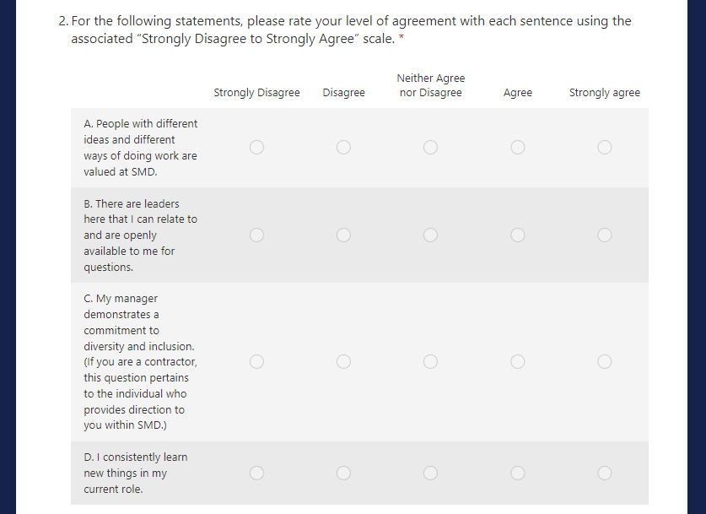Mark Neither Agree nor Disagree for statement B
This screenshot has height=514, width=706.
coord(430,235)
